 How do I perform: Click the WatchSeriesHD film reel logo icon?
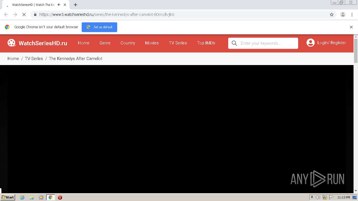point(11,43)
